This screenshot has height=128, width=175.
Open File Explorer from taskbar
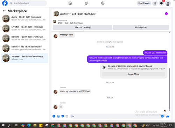coord(35,125)
